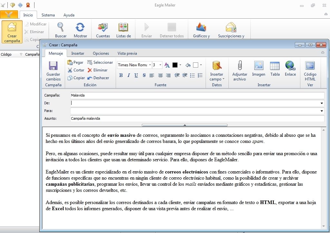Increase paragraph indent
This screenshot has width=330, height=233.
point(185,75)
